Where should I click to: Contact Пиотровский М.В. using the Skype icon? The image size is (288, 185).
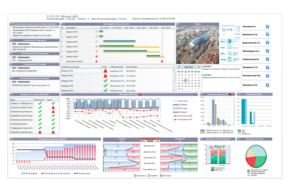coord(267,76)
